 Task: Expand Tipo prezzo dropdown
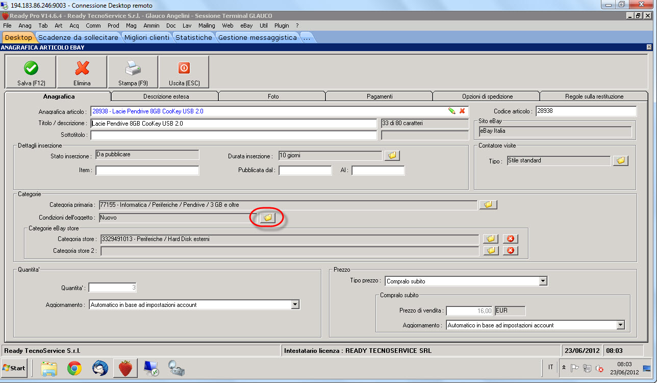pos(543,281)
